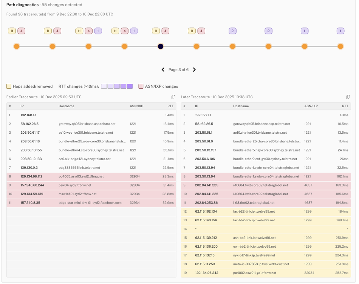Click the lightest RTT changes swatch
Screen dimensions: 359x284
[104, 86]
